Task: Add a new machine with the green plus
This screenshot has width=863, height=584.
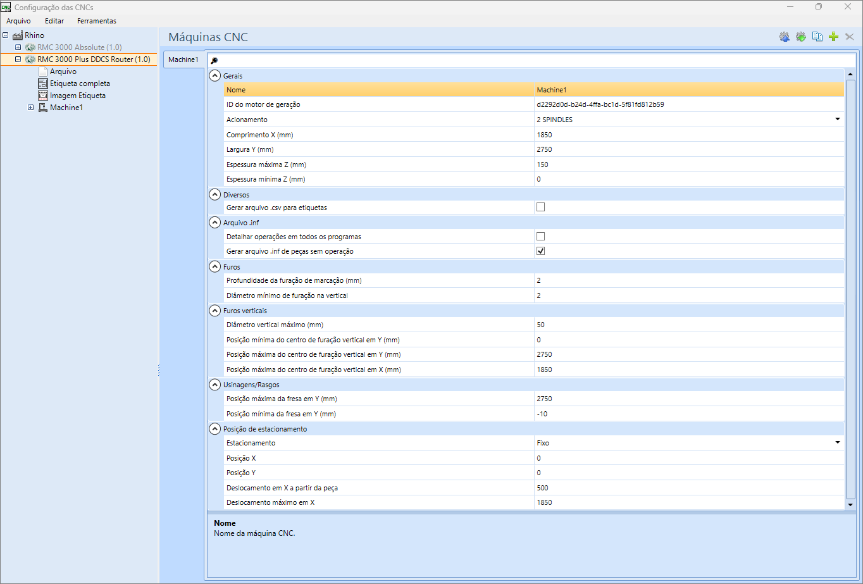Action: click(833, 37)
